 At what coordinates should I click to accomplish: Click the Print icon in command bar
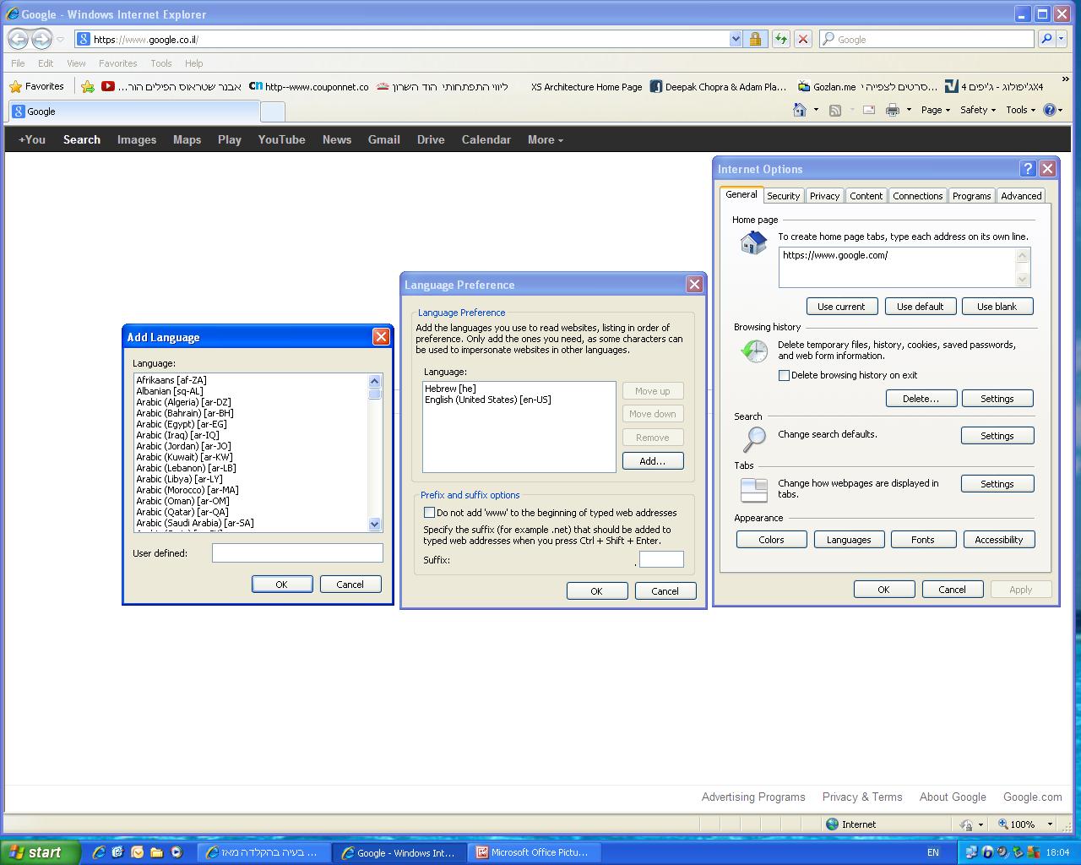[x=892, y=110]
